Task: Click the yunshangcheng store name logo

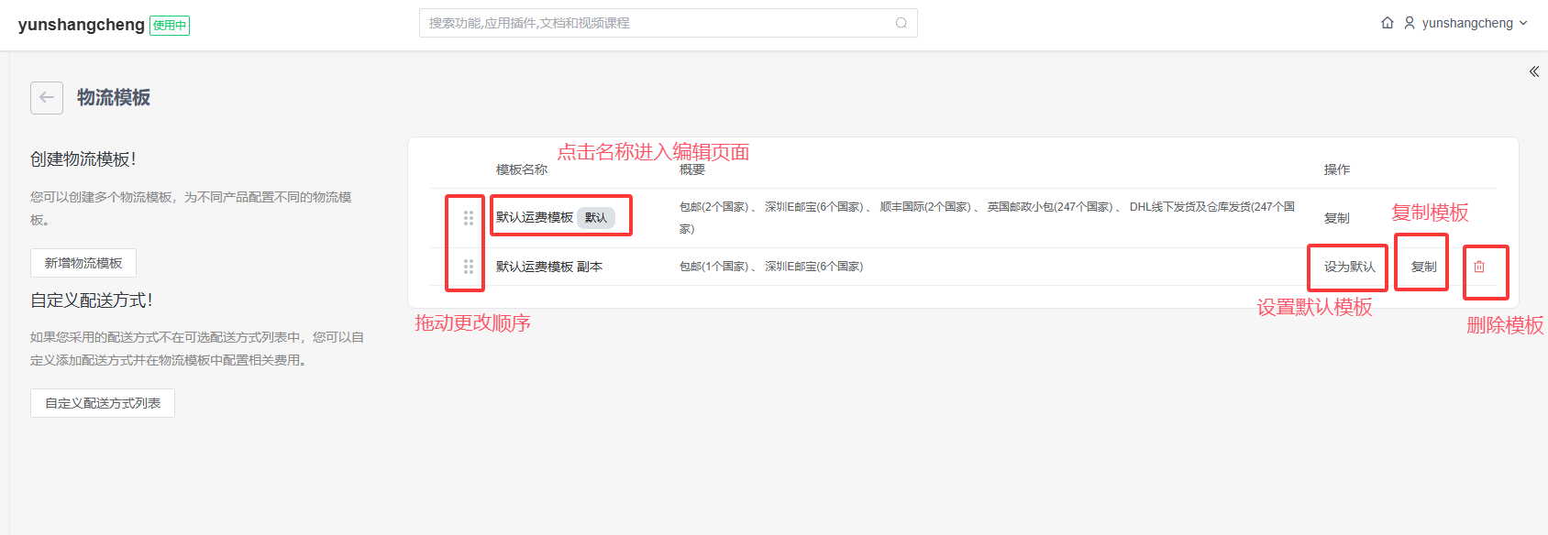Action: pyautogui.click(x=82, y=25)
